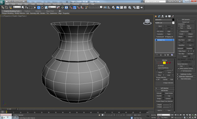Open the Hierarchy panel tab icon
197x119 pixels.
[x=163, y=16]
